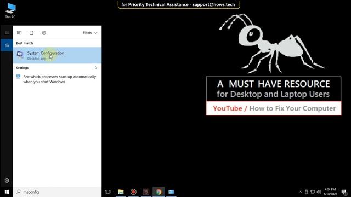
Task: Filter search results by Apps icon
Action: click(19, 33)
